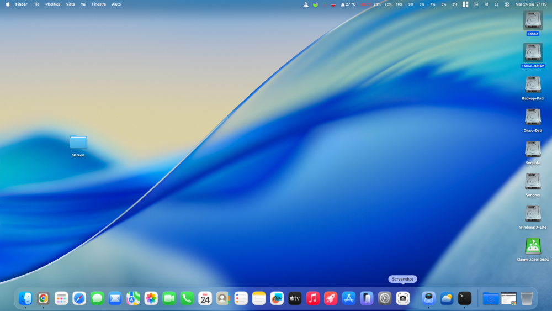Image resolution: width=552 pixels, height=311 pixels.
Task: Open the Modifica menu
Action: (x=53, y=4)
